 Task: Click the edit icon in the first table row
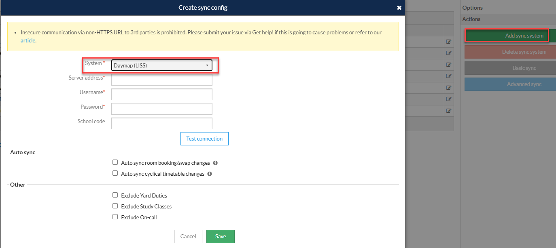point(449,42)
